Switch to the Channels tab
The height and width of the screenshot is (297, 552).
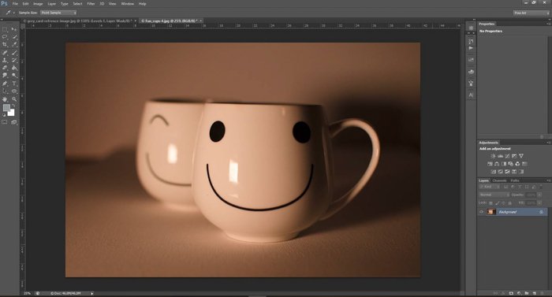coord(499,180)
